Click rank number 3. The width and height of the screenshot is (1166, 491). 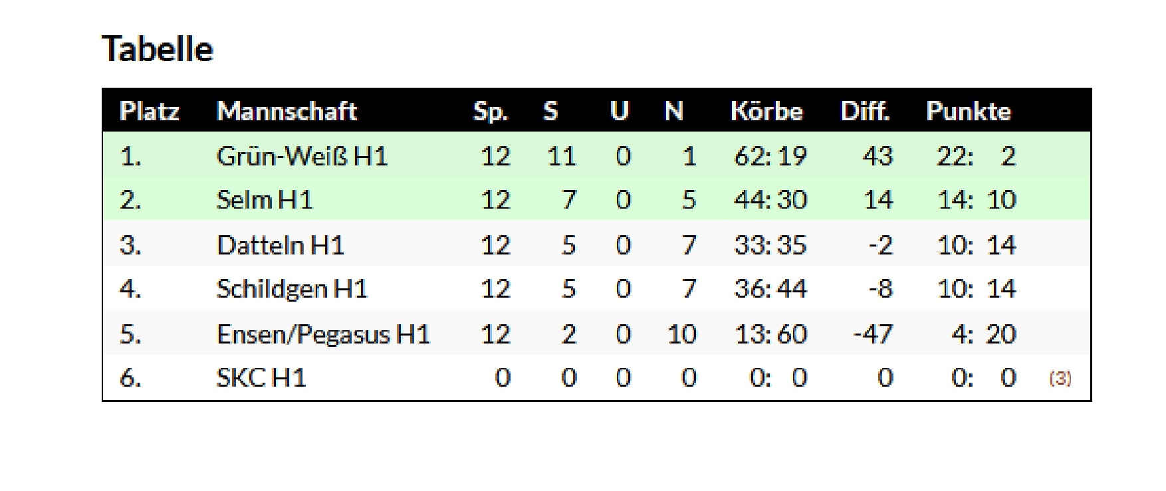click(x=130, y=245)
